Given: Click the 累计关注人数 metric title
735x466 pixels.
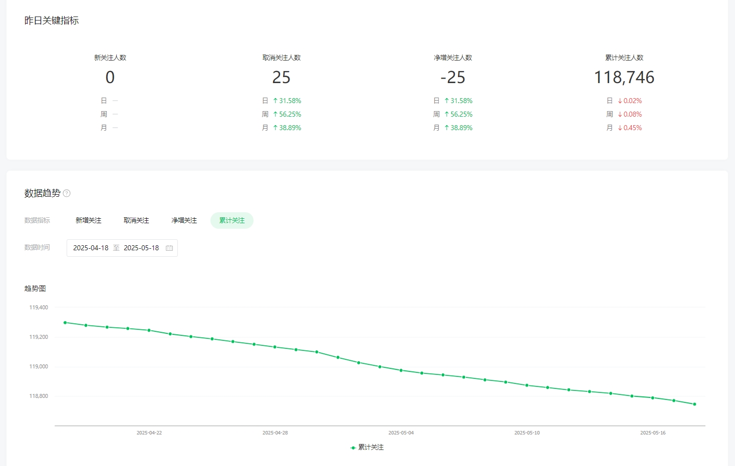Looking at the screenshot, I should pos(624,58).
